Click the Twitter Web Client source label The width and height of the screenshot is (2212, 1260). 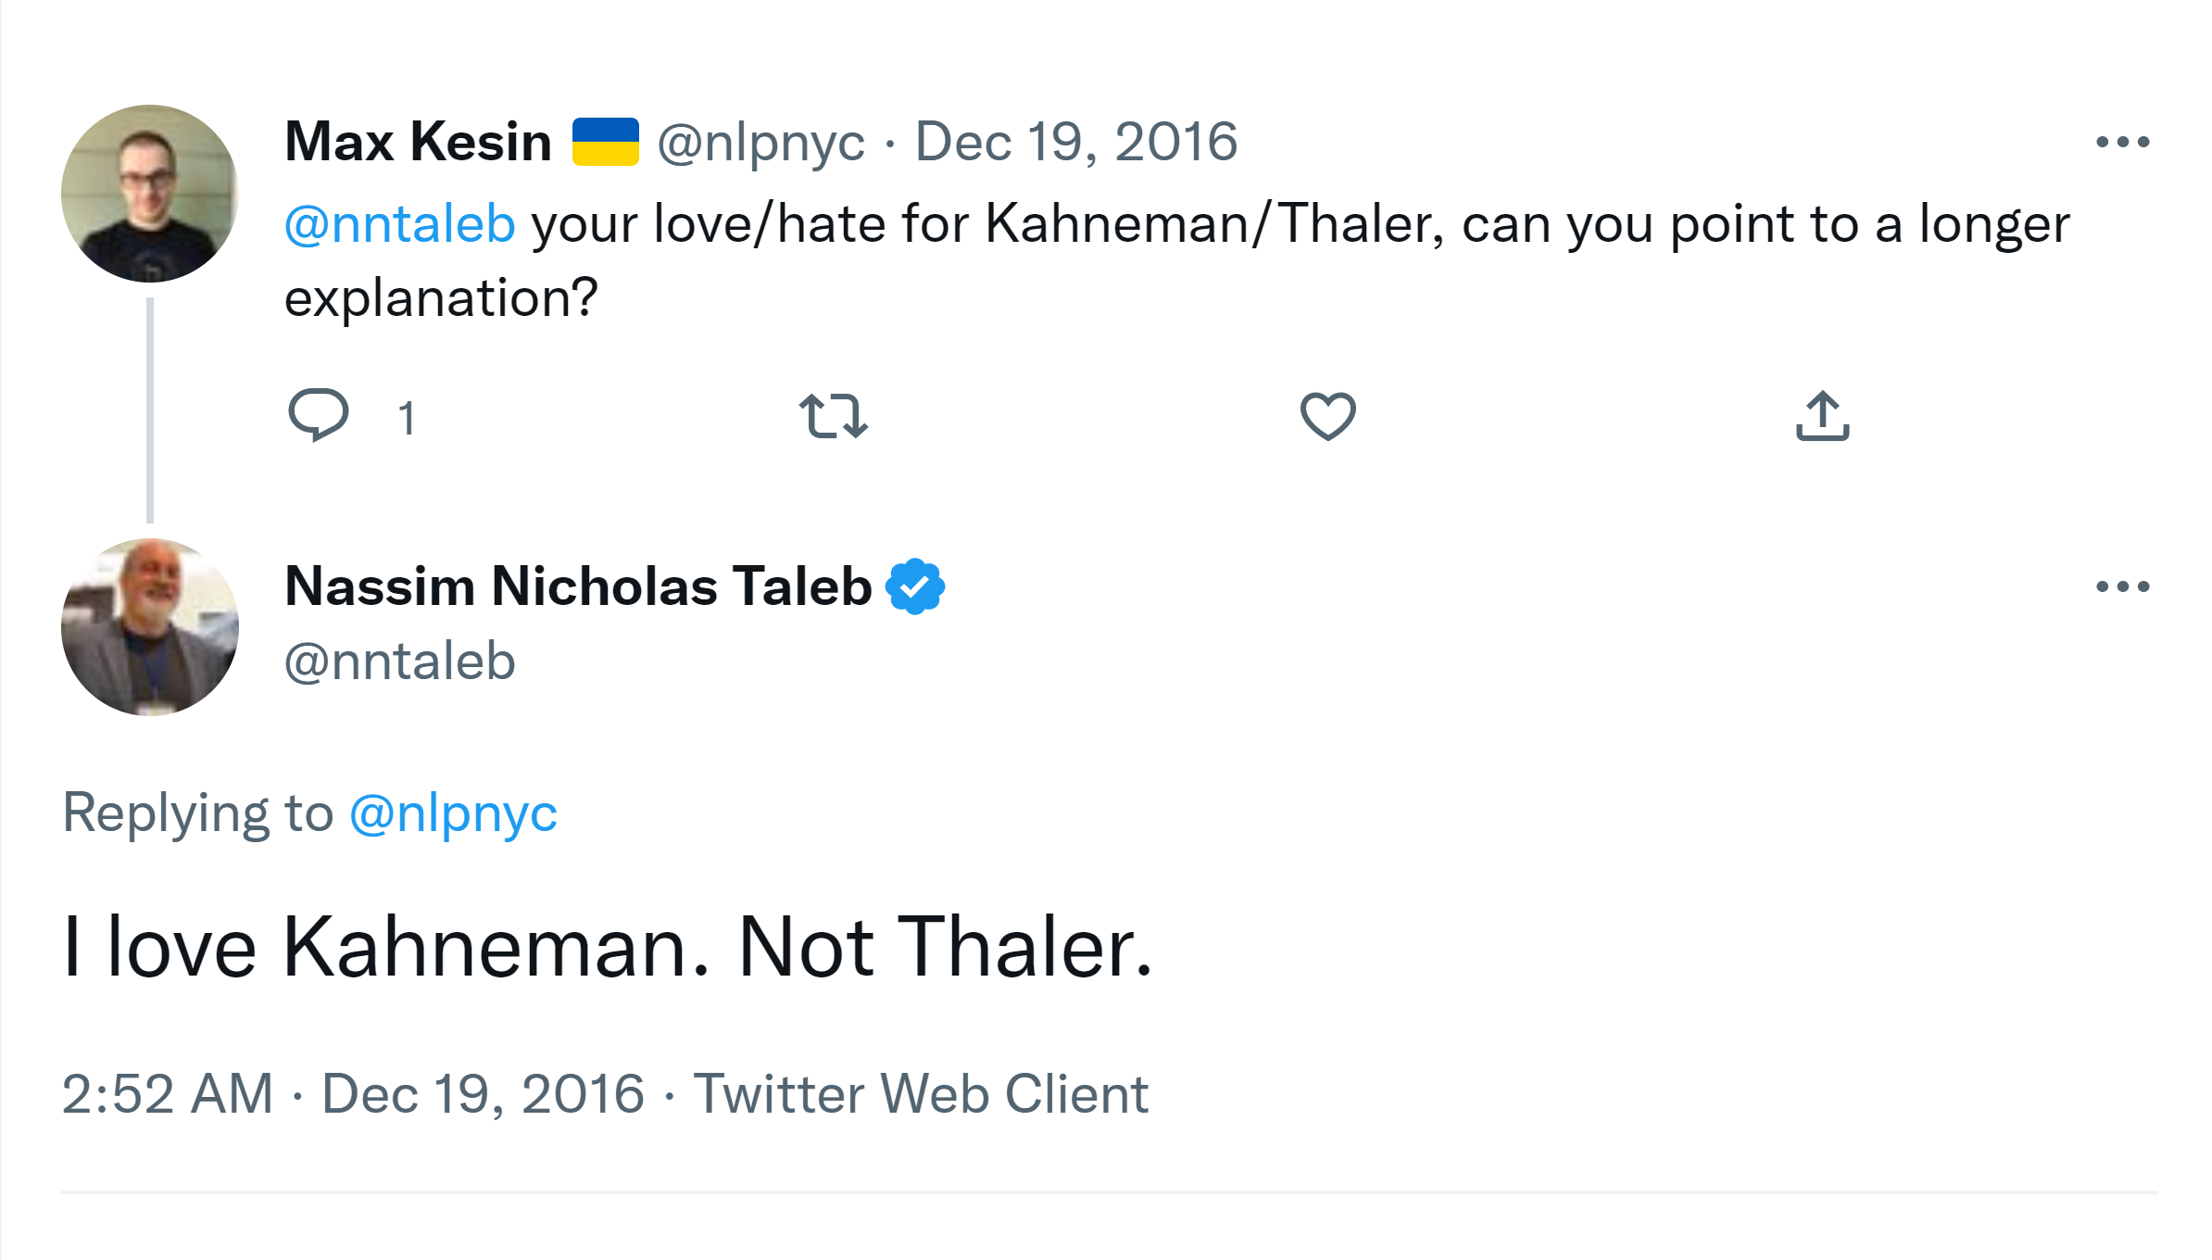[921, 1094]
